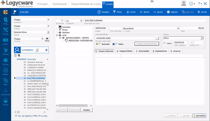This screenshot has width=210, height=121.
Task: Open the Estoques sidebar icon
Action: [5, 51]
